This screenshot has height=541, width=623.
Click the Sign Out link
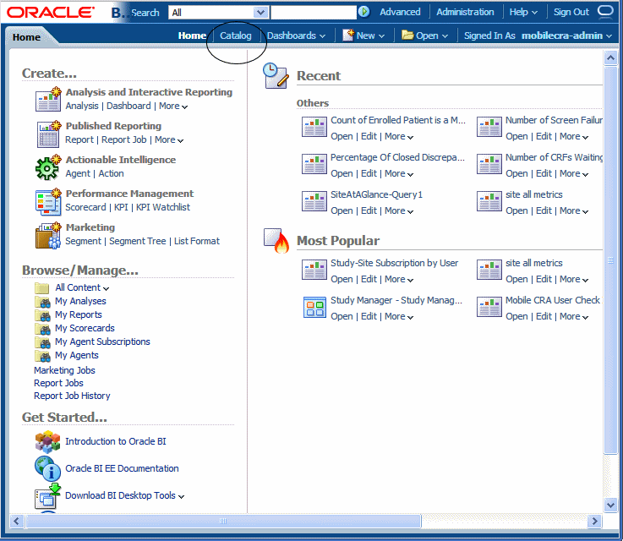point(571,12)
